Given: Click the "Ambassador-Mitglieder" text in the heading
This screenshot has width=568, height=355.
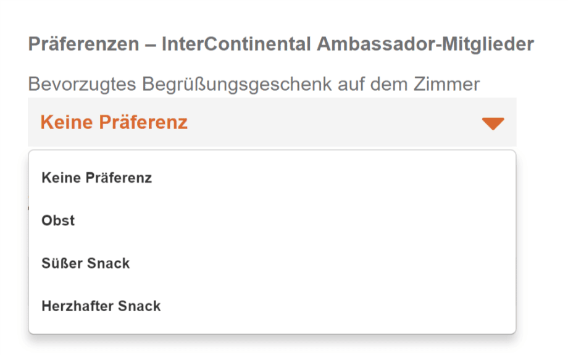Looking at the screenshot, I should (426, 44).
